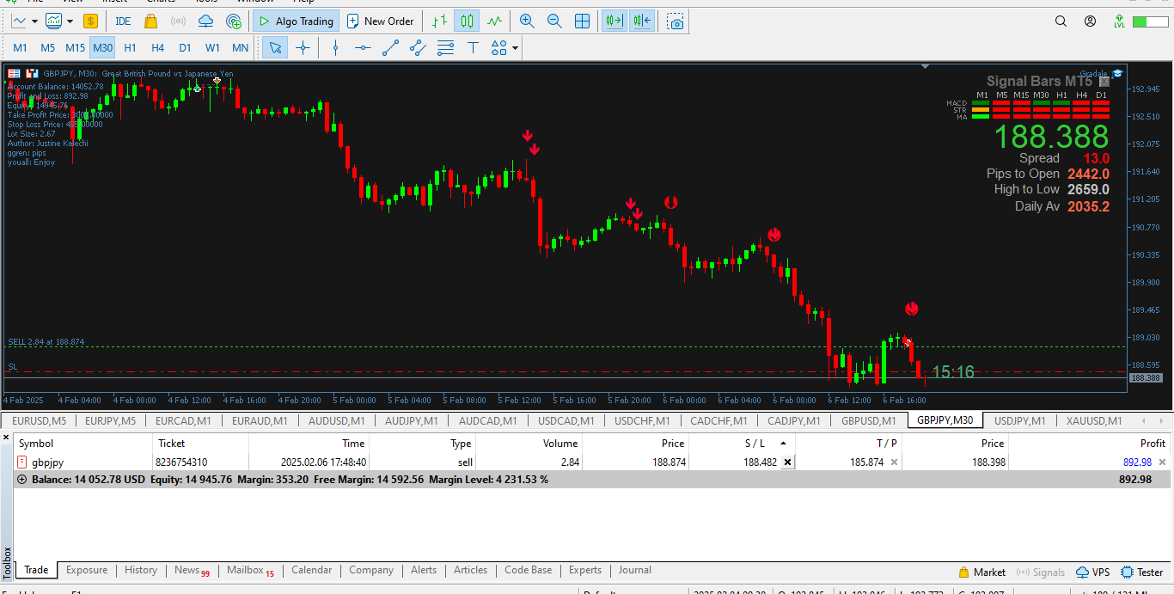Open the shapes objects dropdown arrow

point(515,48)
